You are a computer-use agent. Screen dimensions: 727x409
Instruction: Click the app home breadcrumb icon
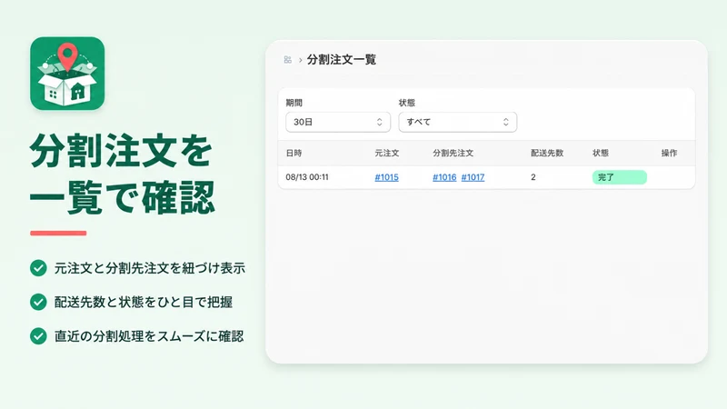[287, 60]
